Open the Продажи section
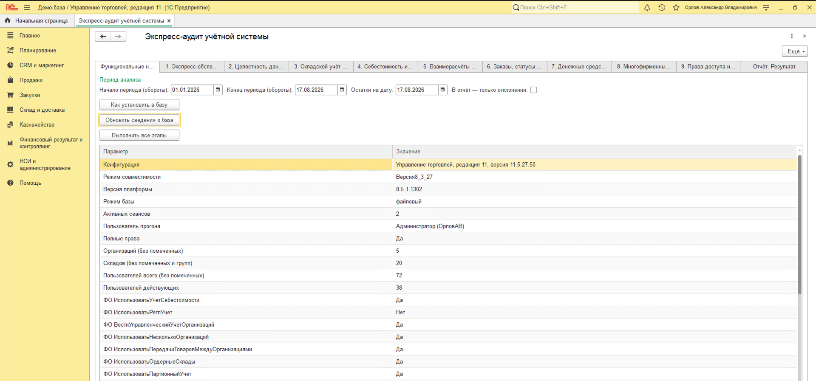The image size is (816, 381). [45, 80]
